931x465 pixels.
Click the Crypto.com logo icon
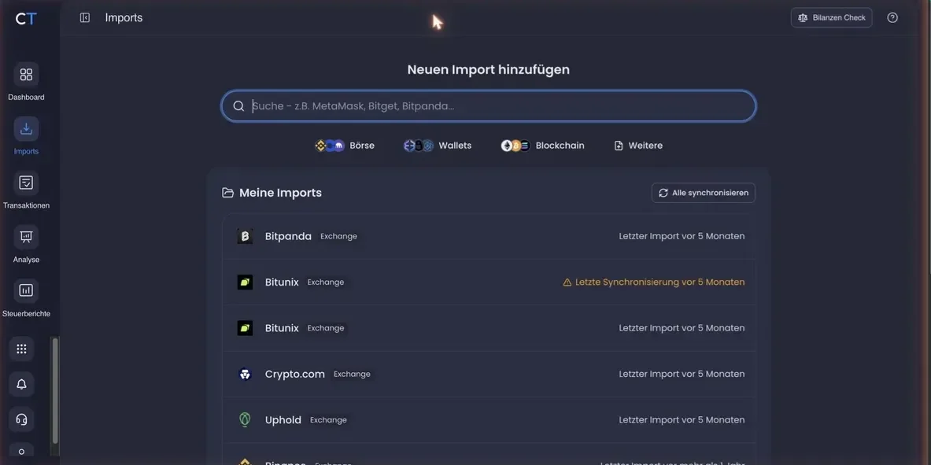[246, 375]
